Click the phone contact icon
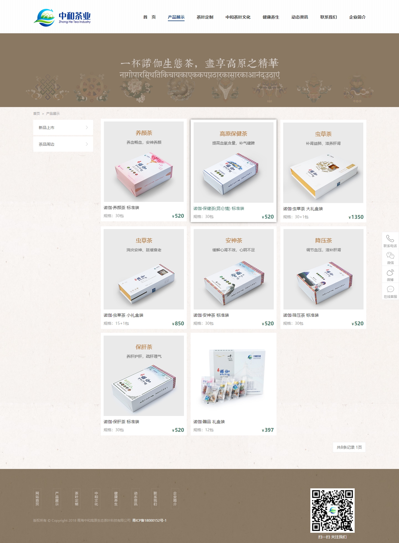Viewport: 399px width, 543px height. [390, 239]
